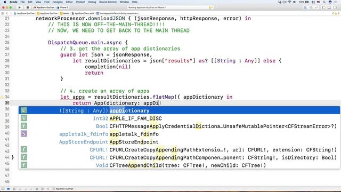The height and width of the screenshot is (192, 341).
Task: Click the 'completion(nil)' code line
Action: point(108,67)
